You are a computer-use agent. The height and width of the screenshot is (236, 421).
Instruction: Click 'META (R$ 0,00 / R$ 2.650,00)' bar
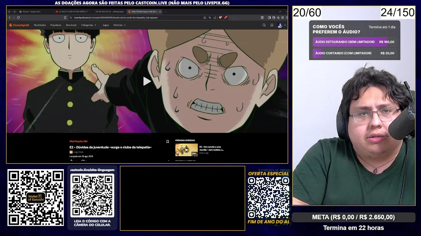(354, 217)
